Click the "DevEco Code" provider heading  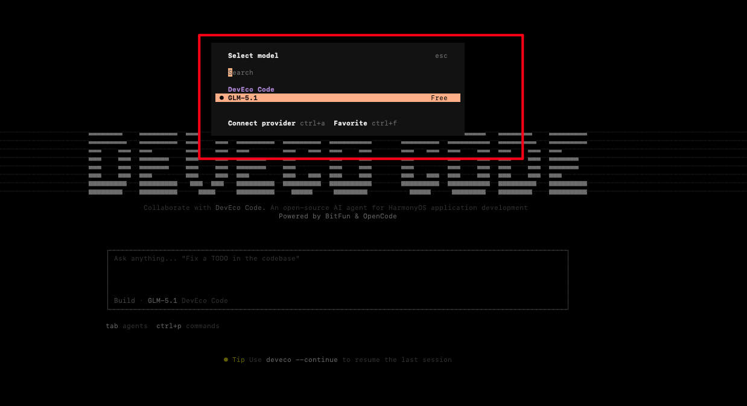[251, 89]
